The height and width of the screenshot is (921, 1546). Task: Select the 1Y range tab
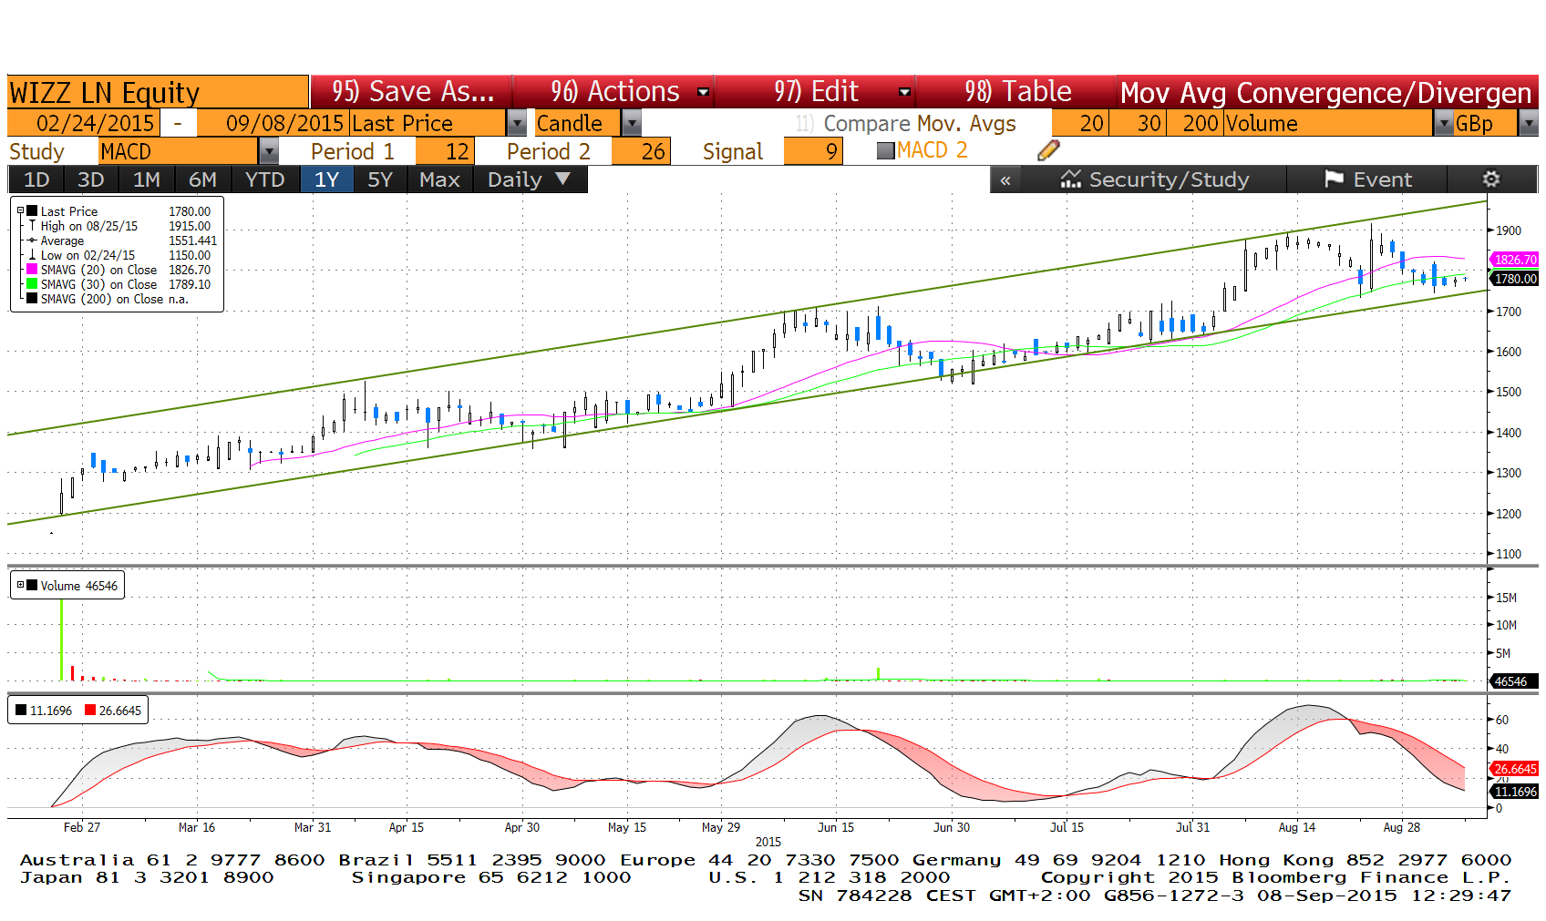click(x=326, y=179)
